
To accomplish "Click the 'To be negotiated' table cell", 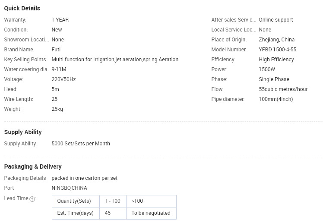I will [x=151, y=213].
